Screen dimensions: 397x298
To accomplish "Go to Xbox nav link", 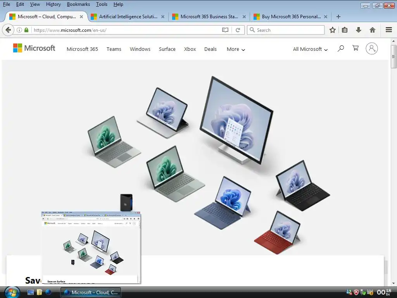I will pyautogui.click(x=190, y=49).
